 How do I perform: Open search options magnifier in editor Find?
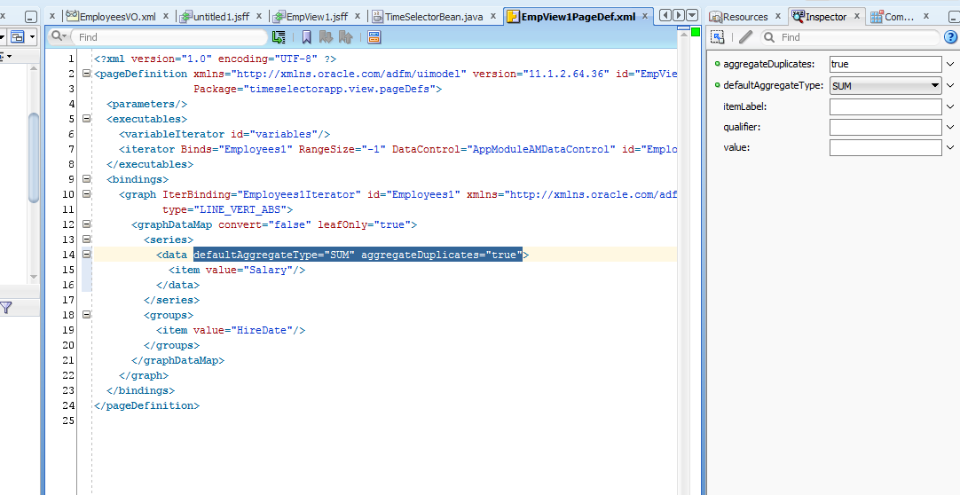click(59, 36)
